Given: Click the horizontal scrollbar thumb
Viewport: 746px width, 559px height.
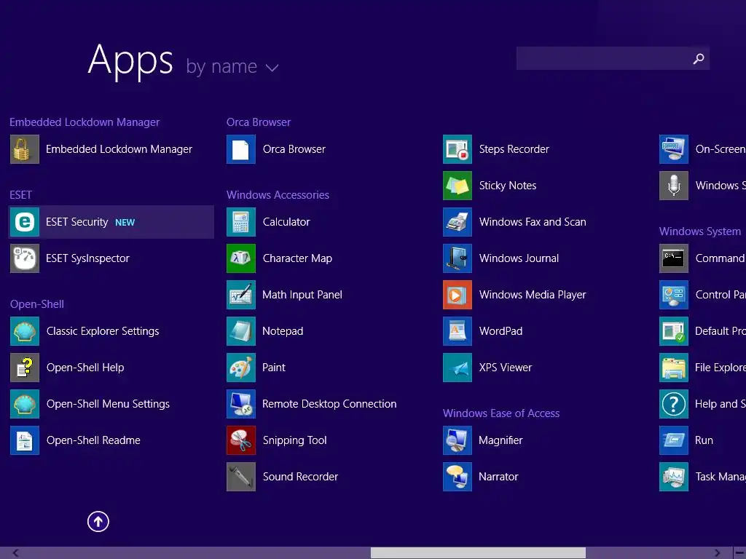Looking at the screenshot, I should (478, 553).
